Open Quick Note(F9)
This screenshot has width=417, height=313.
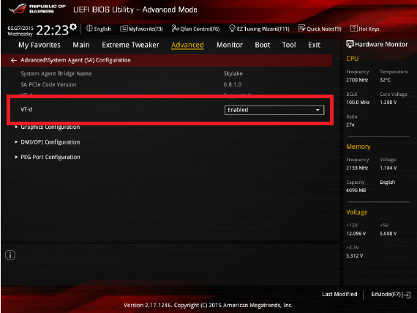(x=320, y=29)
